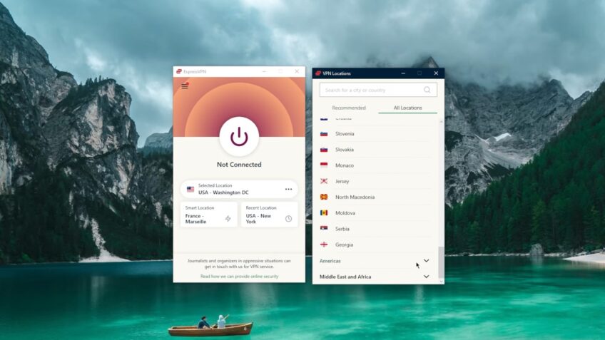The width and height of the screenshot is (605, 340).
Task: Click the Americas region heading
Action: pyautogui.click(x=330, y=261)
